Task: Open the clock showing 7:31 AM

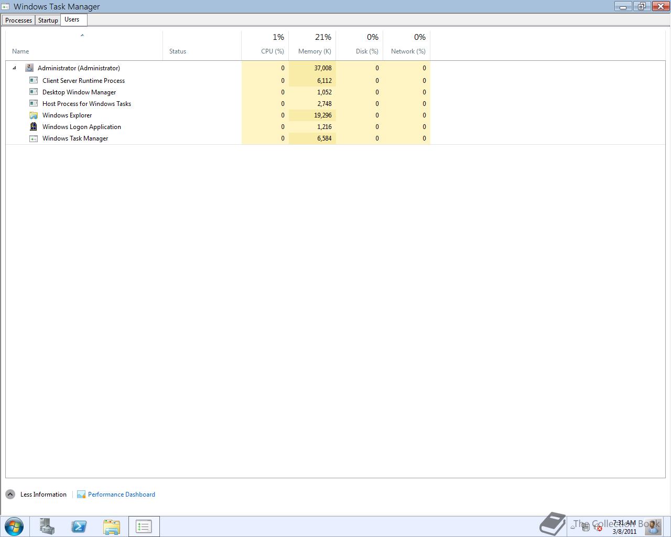Action: click(x=624, y=527)
